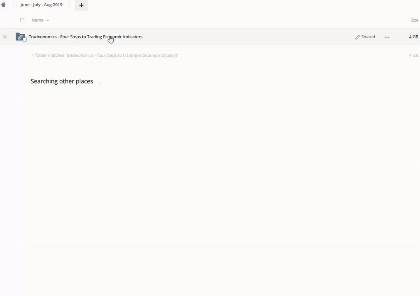
Task: Open the Tradeonomics - Four Steps folder
Action: point(85,37)
